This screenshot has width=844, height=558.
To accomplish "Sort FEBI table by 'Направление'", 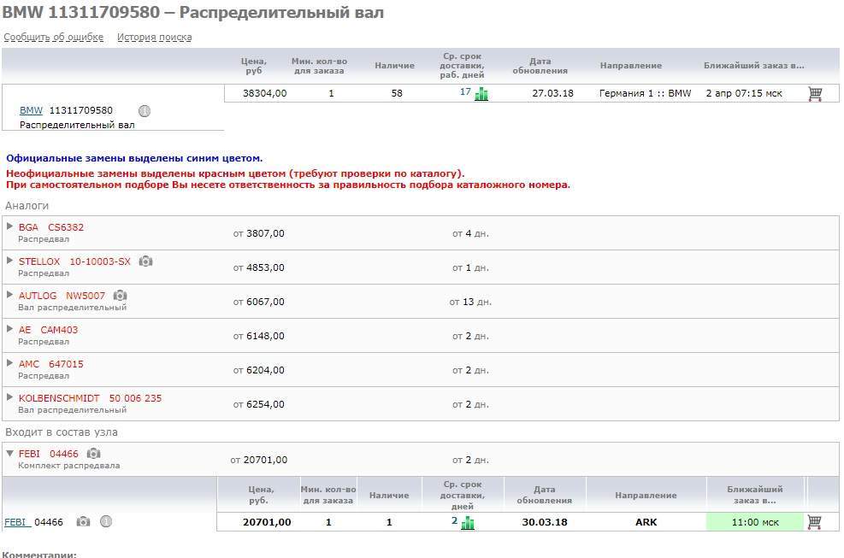I will click(x=646, y=495).
